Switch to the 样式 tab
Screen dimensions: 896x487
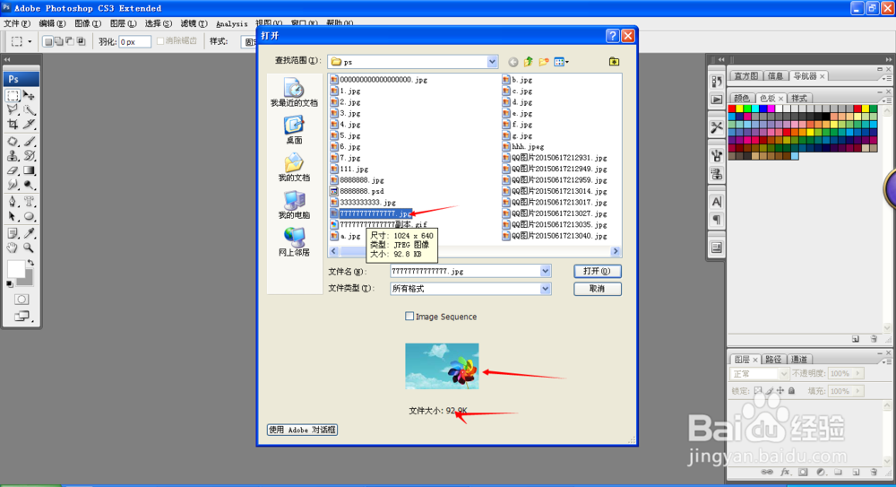coord(799,99)
